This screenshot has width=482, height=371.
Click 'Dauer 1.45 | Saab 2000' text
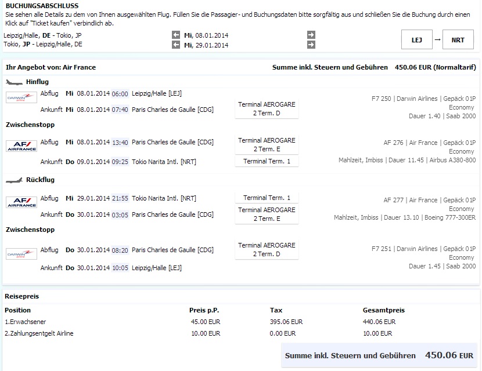pos(442,266)
